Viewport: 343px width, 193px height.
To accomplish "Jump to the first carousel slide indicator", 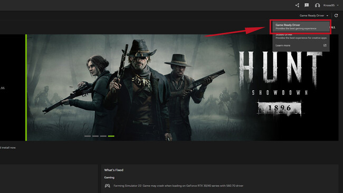I will tap(88, 136).
